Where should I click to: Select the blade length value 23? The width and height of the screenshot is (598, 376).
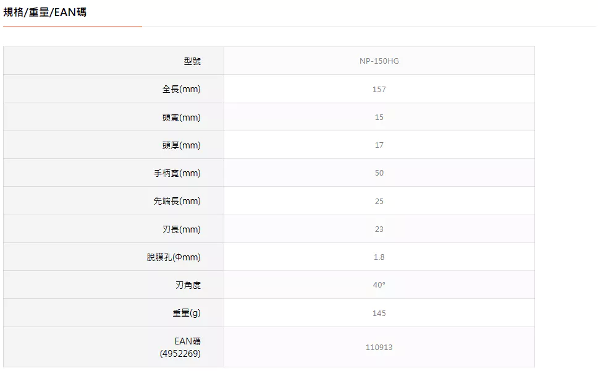(x=379, y=229)
